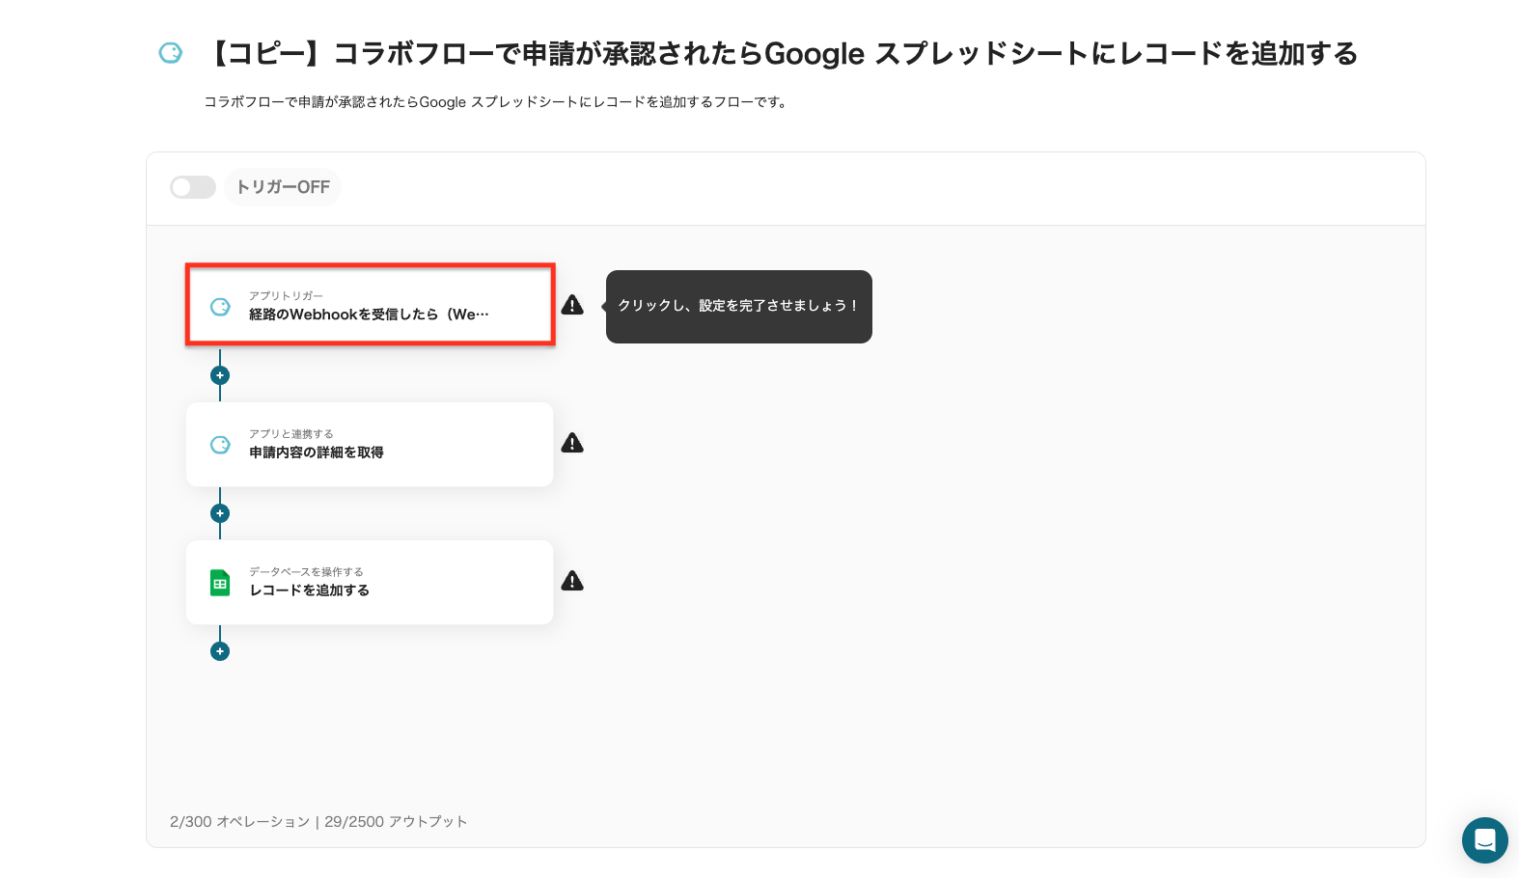Open the chat support widget
1519x878 pixels.
click(x=1484, y=840)
